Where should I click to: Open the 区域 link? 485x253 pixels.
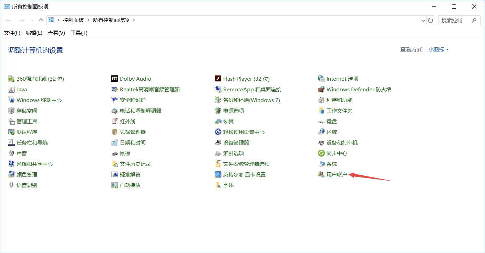[x=332, y=132]
